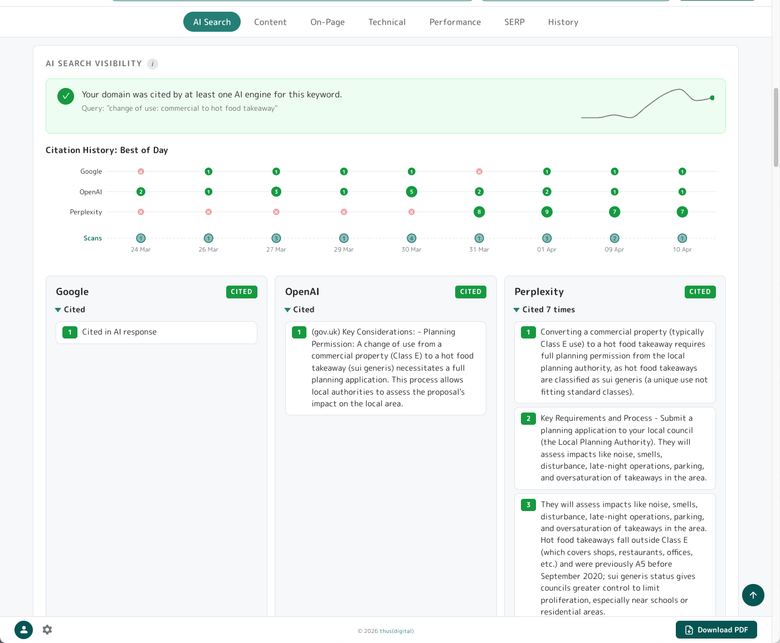The width and height of the screenshot is (780, 643).
Task: Select the Scans marker for 30 Mar
Action: click(412, 238)
